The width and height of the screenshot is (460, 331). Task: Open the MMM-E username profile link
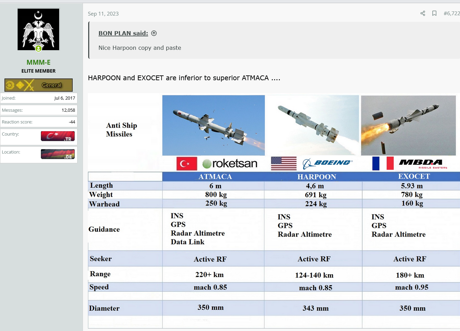38,62
